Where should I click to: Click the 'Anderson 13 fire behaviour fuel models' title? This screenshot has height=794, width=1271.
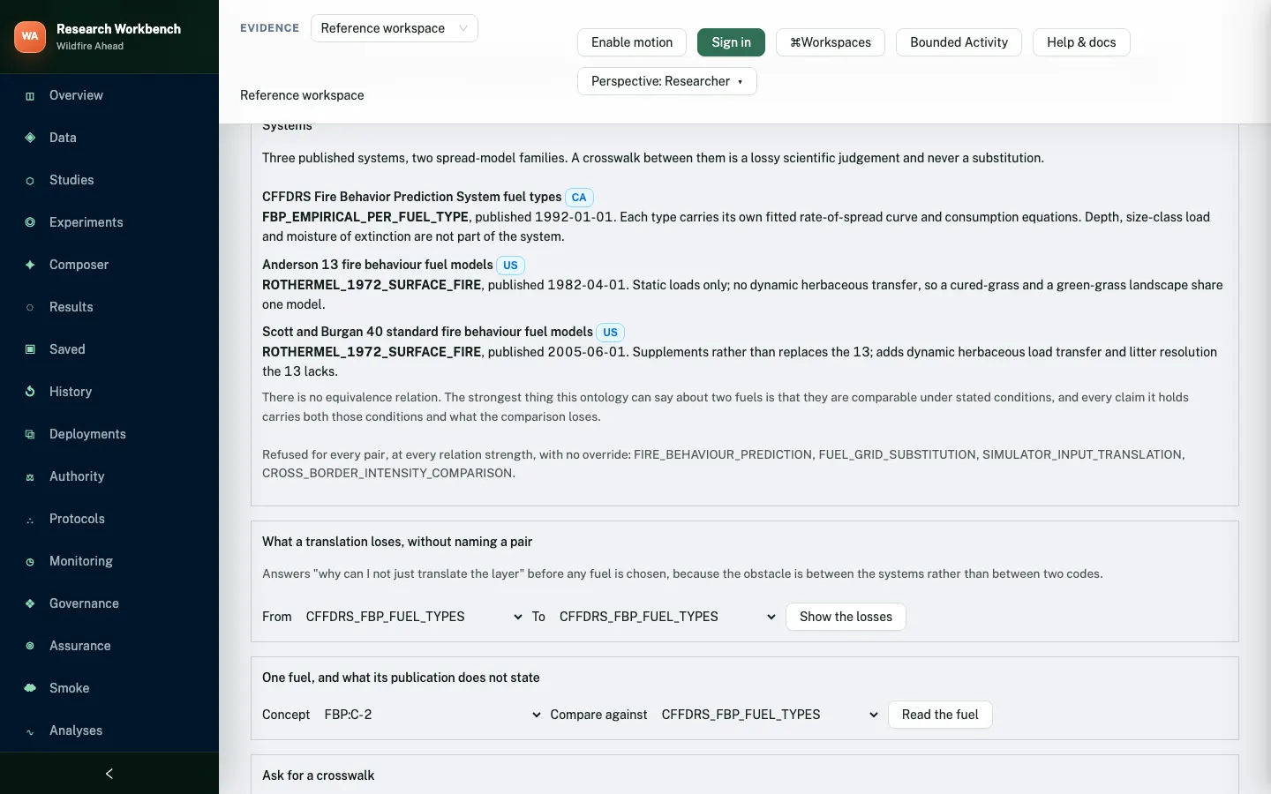coord(378,265)
